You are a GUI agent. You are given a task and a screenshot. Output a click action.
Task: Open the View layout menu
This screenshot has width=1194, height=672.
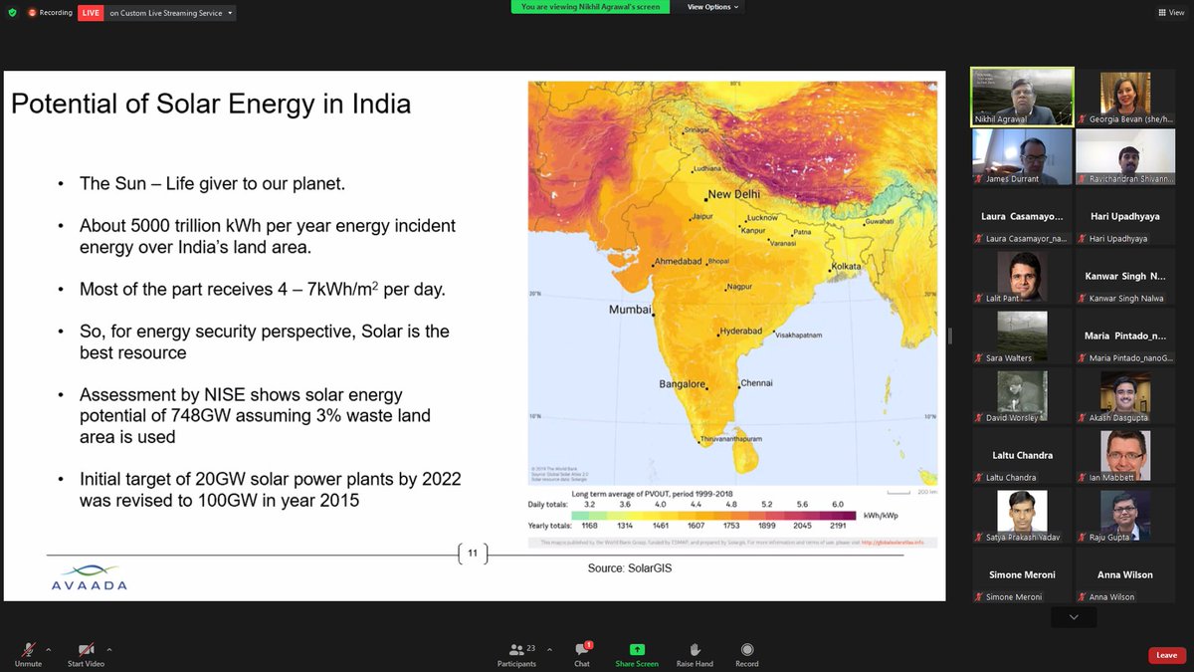(1169, 13)
